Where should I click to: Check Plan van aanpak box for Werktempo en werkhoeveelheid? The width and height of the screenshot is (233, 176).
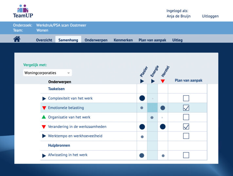click(x=186, y=136)
